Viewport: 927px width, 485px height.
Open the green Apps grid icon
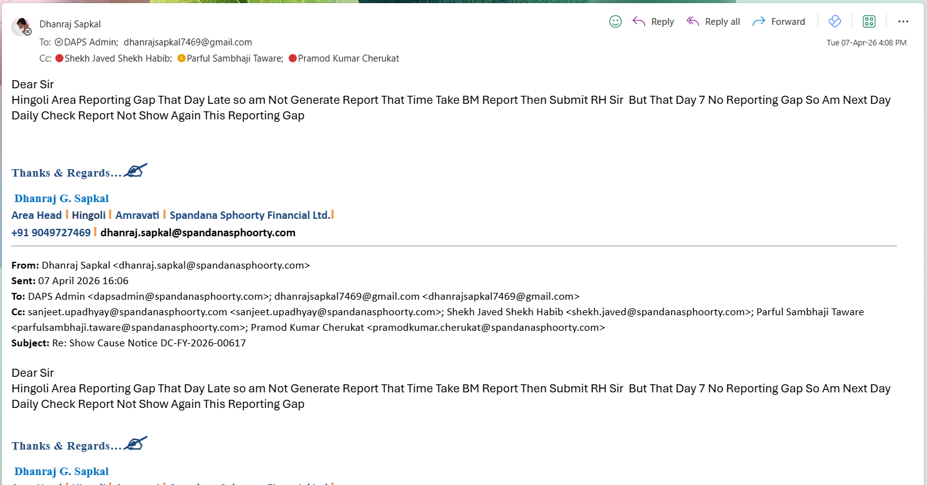pos(869,22)
